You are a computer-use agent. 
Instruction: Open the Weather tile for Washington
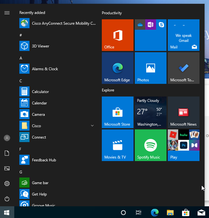pyautogui.click(x=151, y=112)
